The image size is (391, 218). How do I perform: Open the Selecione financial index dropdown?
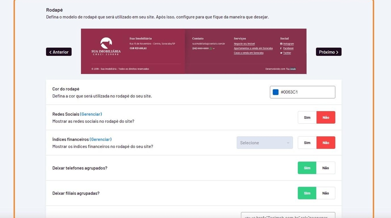tap(265, 143)
